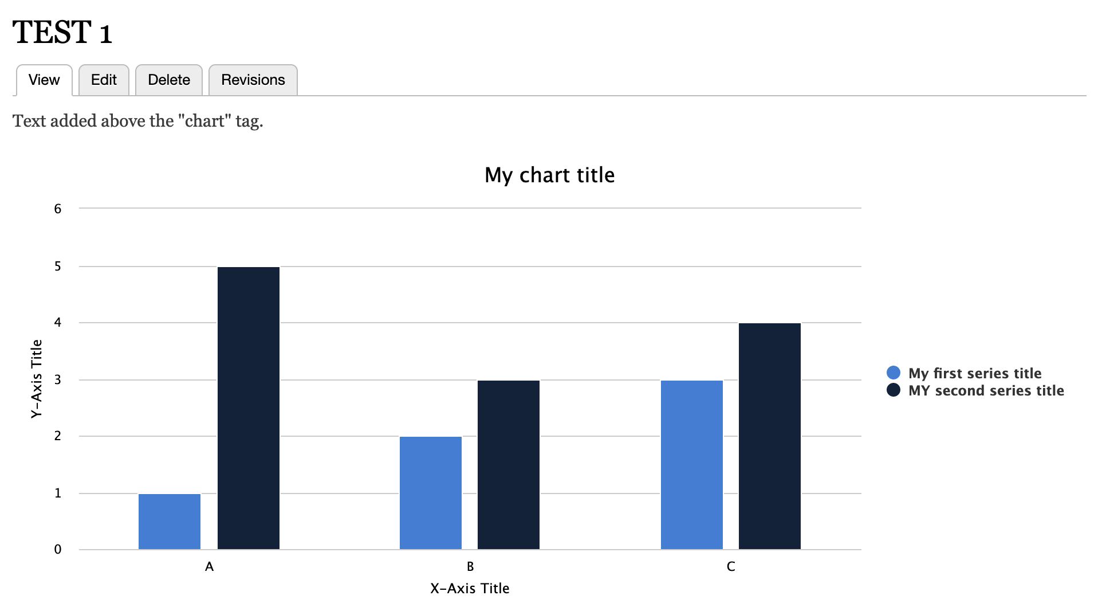Select the blue bar for category B
The image size is (1102, 611).
431,493
